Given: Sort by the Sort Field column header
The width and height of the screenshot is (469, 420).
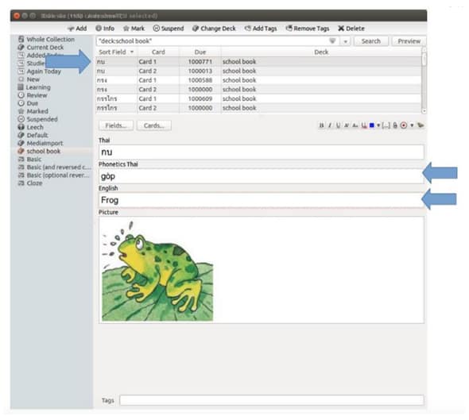Looking at the screenshot, I should pos(116,52).
